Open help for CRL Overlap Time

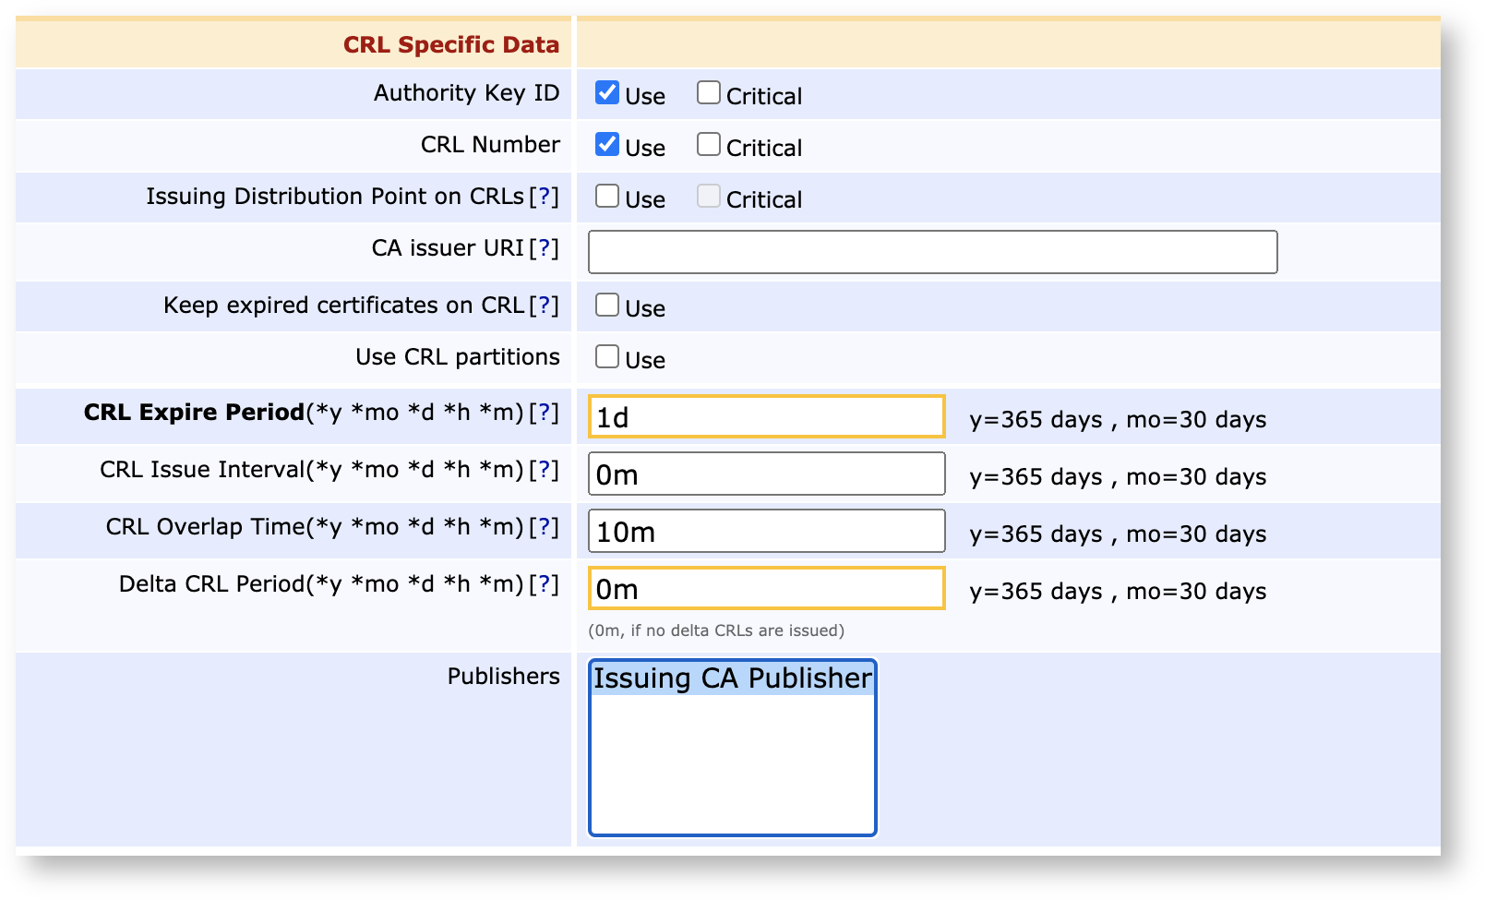pos(544,527)
